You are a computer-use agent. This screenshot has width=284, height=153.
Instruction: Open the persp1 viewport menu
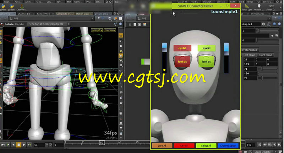97,30
